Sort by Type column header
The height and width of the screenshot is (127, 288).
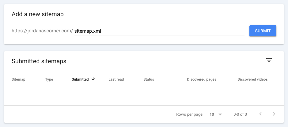point(49,79)
